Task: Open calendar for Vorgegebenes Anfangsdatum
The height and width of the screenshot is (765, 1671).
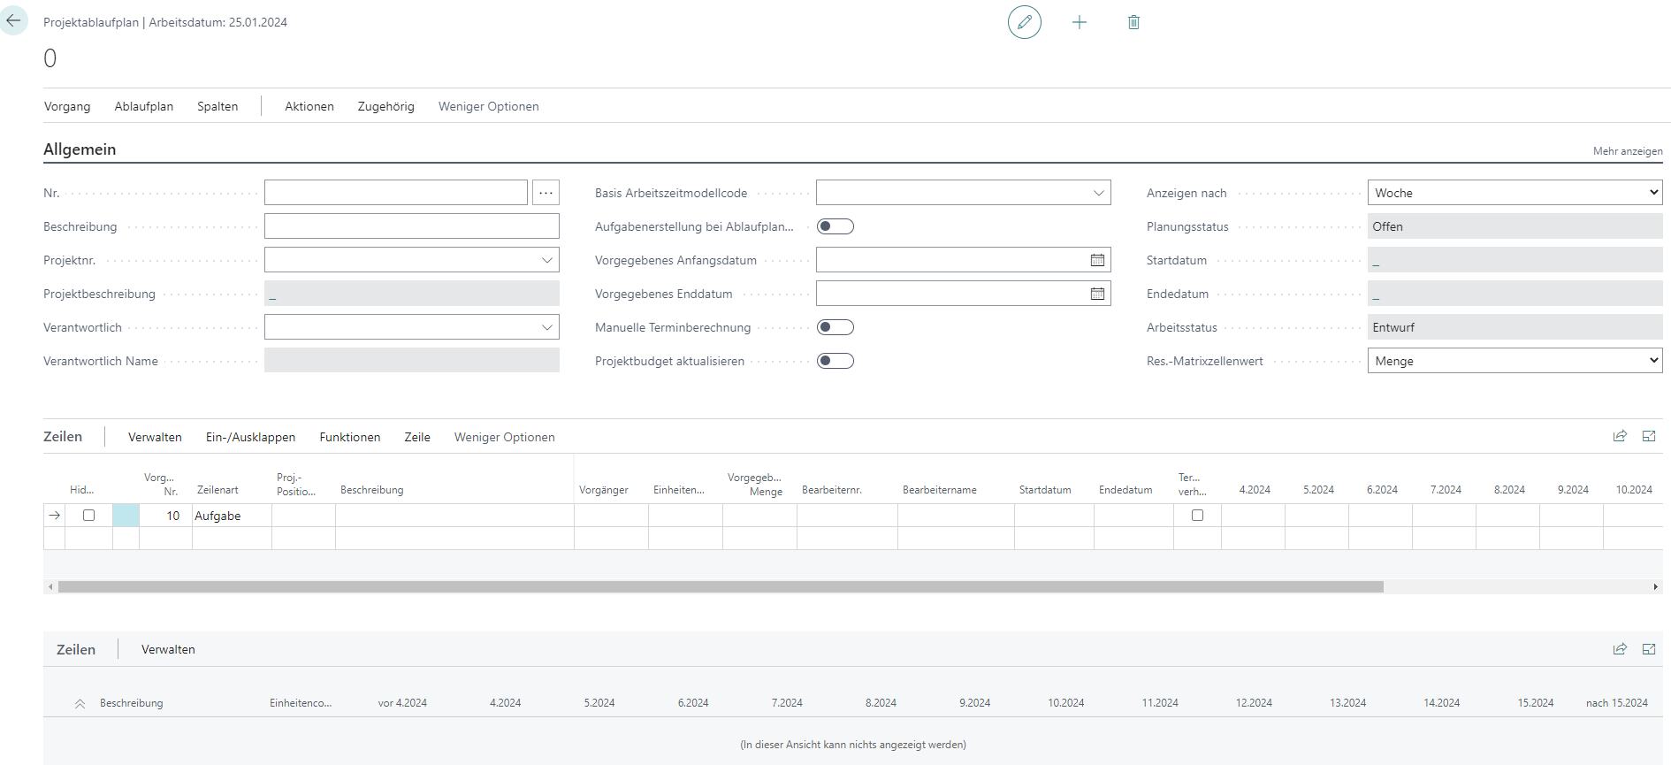Action: (x=1097, y=260)
